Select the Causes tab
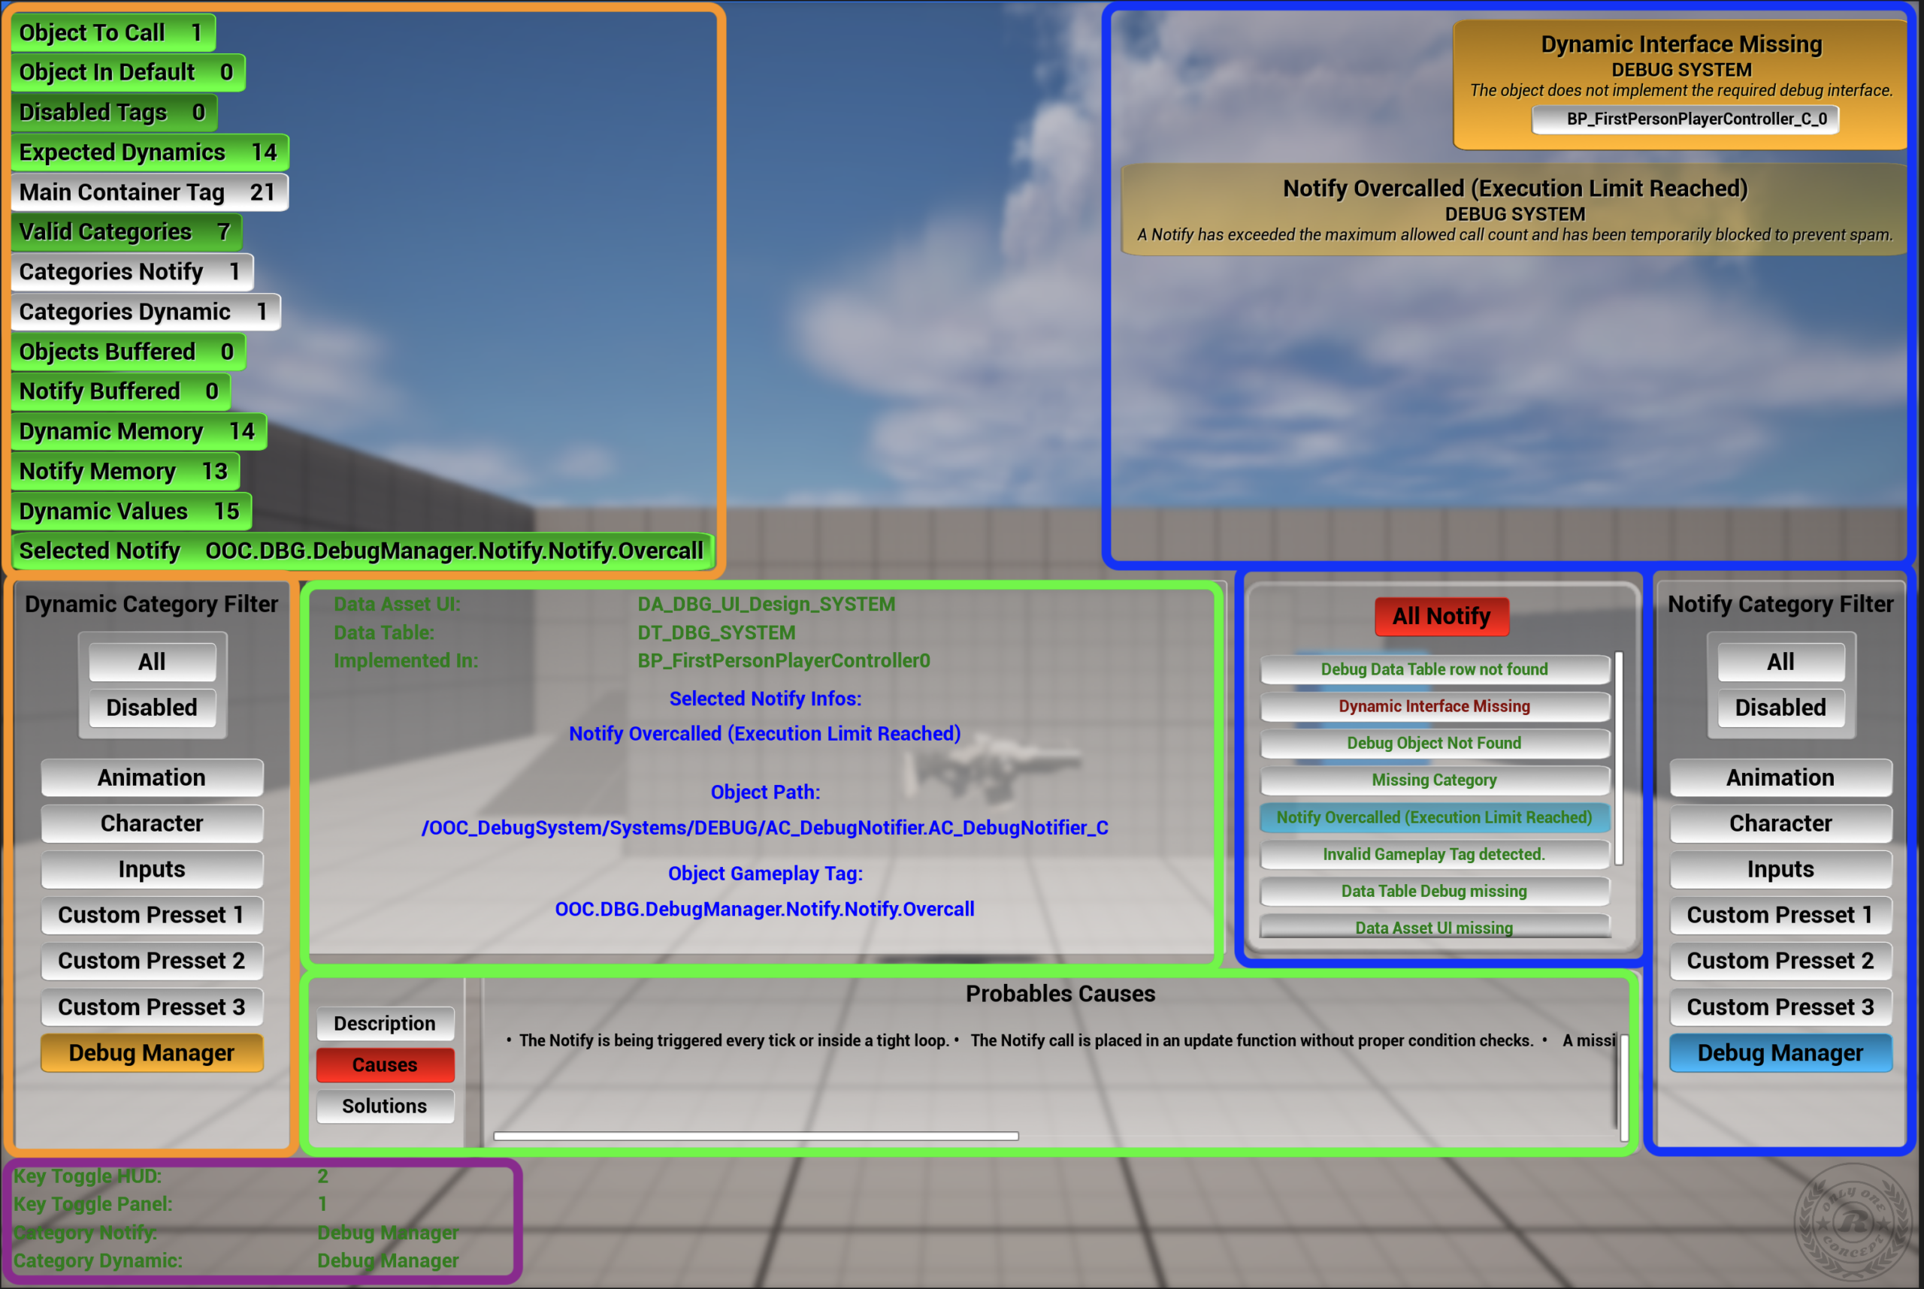 click(x=385, y=1064)
